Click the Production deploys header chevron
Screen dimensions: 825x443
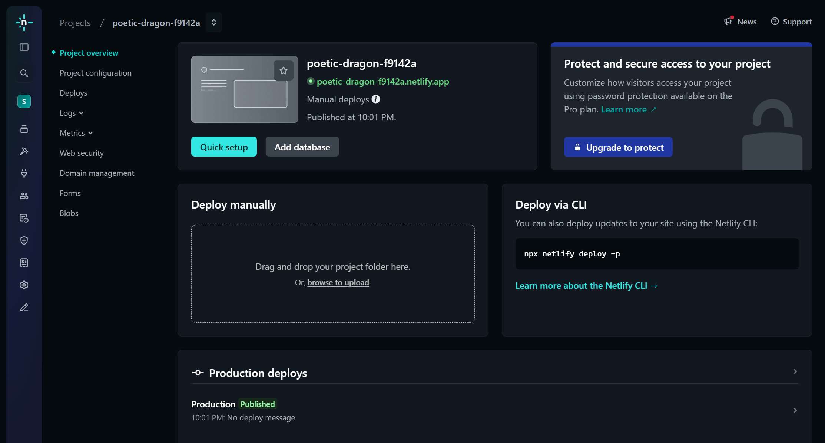click(x=795, y=371)
